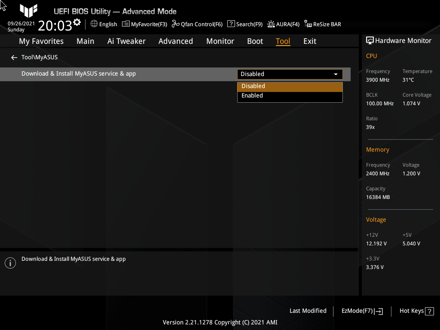440x330 pixels.
Task: Toggle ReSize BAR support
Action: pyautogui.click(x=322, y=24)
